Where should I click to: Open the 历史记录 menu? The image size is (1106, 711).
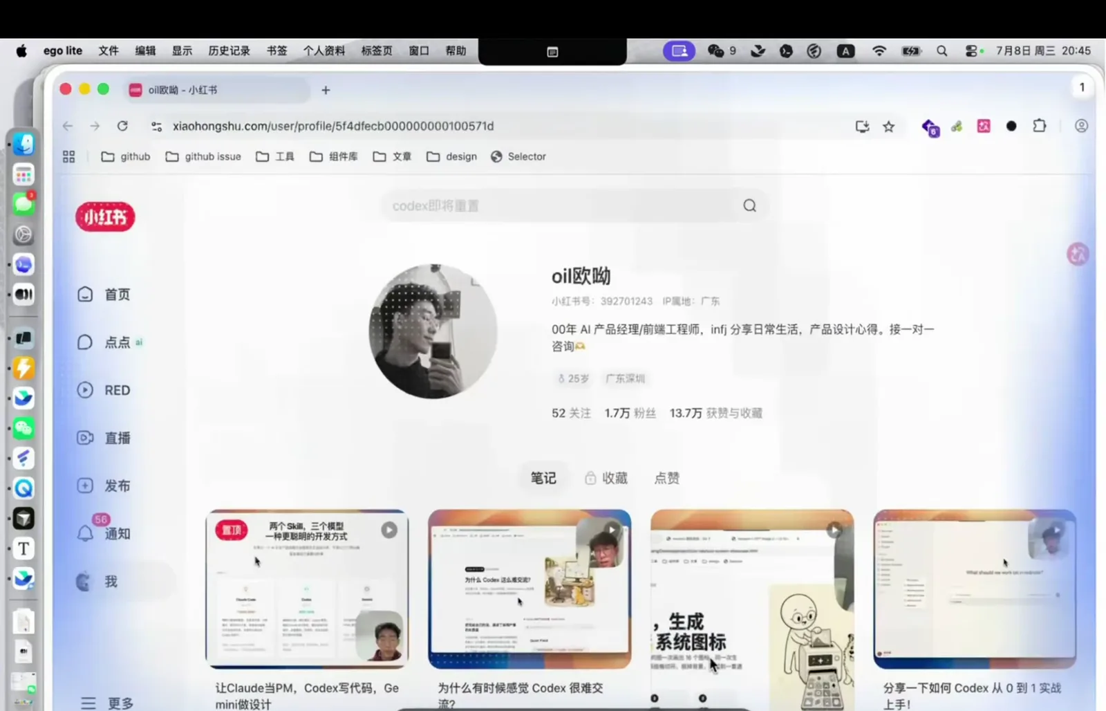tap(229, 50)
